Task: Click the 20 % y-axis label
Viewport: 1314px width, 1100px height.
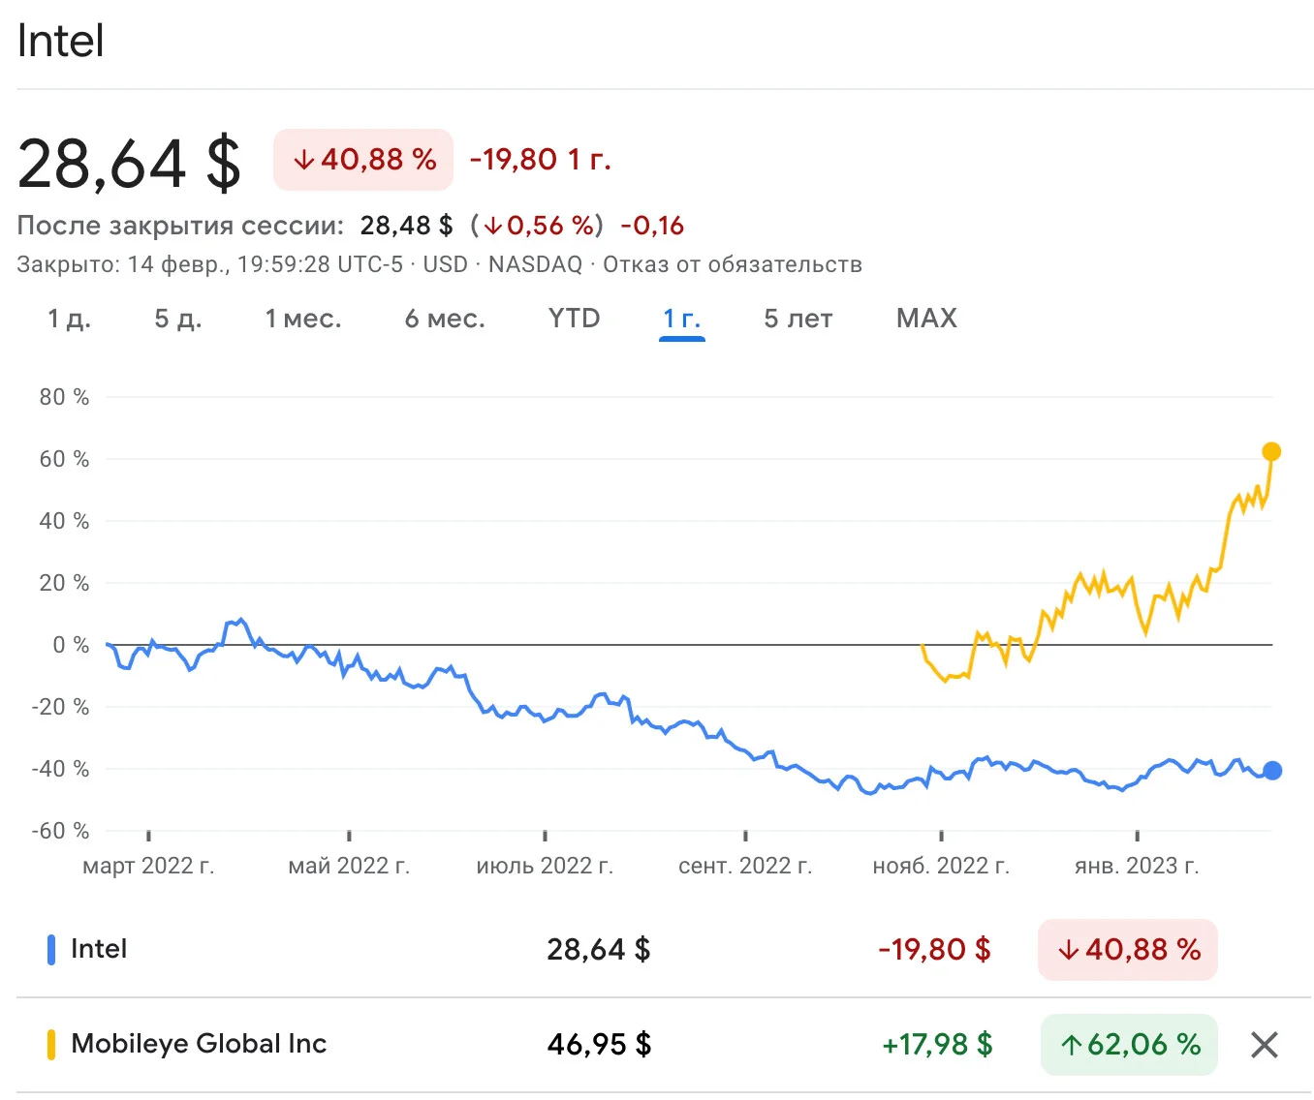Action: coord(64,583)
